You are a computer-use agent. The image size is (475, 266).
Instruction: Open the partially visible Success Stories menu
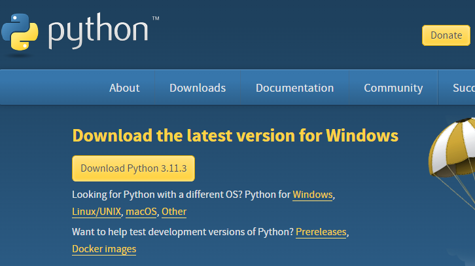coord(463,88)
